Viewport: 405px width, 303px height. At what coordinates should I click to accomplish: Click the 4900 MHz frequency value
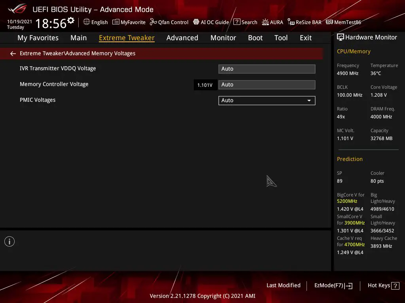click(x=348, y=73)
